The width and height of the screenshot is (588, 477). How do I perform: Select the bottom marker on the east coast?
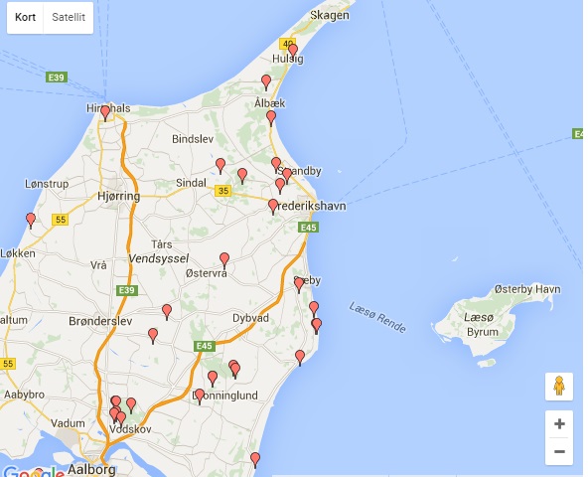[x=255, y=460]
